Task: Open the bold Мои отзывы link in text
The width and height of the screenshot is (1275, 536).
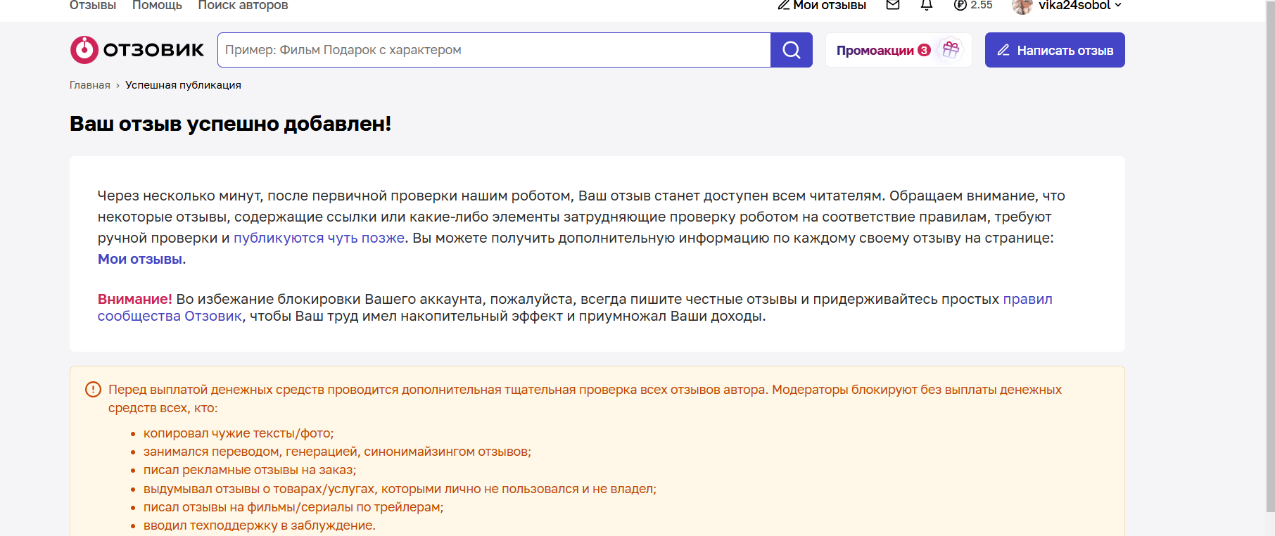Action: (x=140, y=259)
